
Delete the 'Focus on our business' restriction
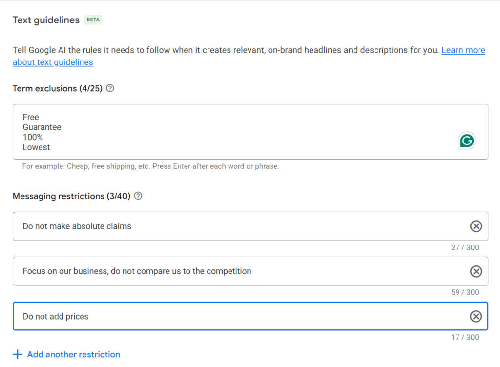[476, 271]
